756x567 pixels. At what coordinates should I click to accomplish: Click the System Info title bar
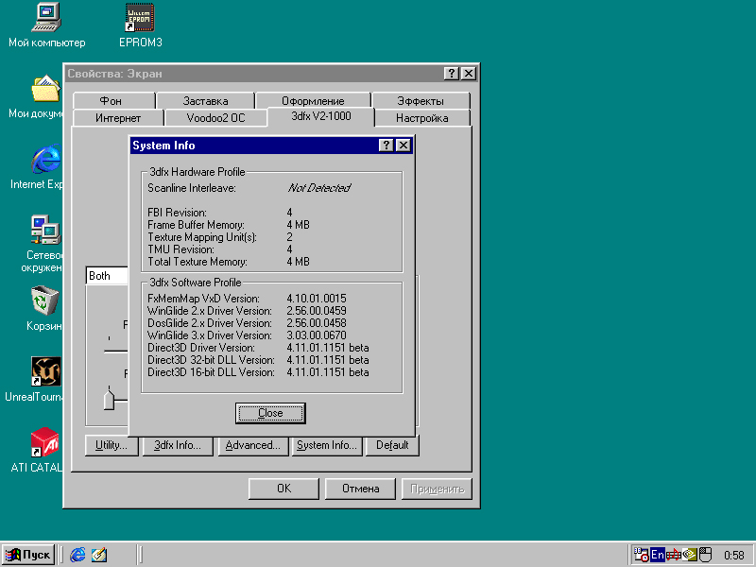pos(271,146)
